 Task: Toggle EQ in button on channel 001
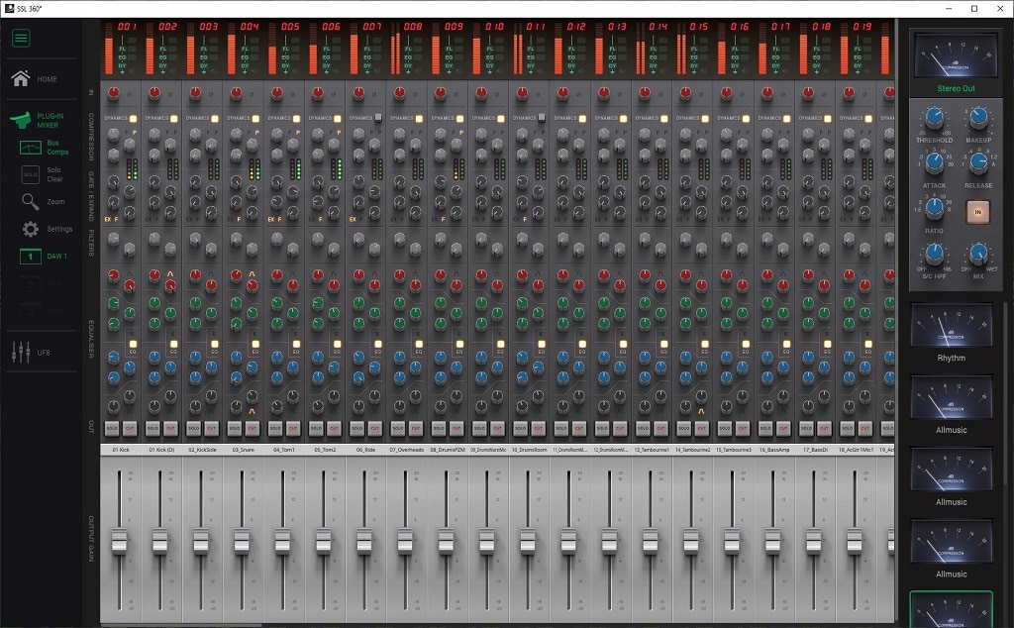(x=134, y=344)
